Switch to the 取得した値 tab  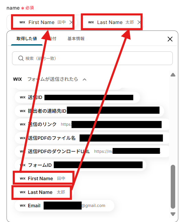click(x=27, y=38)
